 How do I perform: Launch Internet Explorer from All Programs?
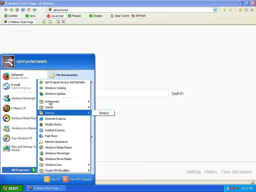[x=64, y=119]
